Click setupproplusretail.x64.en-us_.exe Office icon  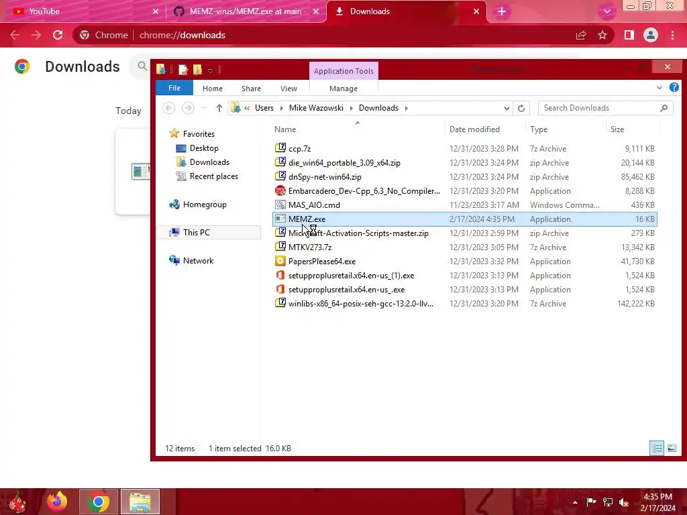click(x=280, y=289)
